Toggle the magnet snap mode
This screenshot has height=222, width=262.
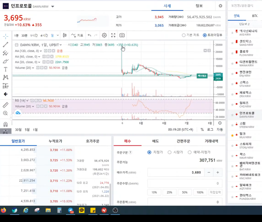6,124
